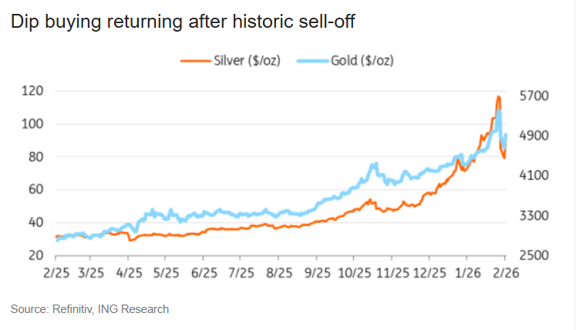The width and height of the screenshot is (576, 330).
Task: Click the orange Silver legend line swatch
Action: [x=194, y=60]
